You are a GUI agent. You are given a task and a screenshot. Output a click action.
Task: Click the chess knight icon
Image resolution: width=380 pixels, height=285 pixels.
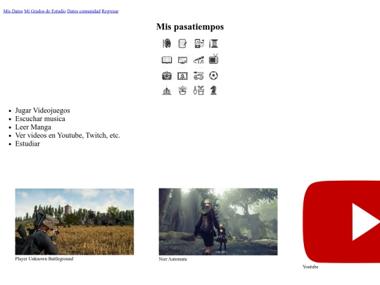(213, 91)
